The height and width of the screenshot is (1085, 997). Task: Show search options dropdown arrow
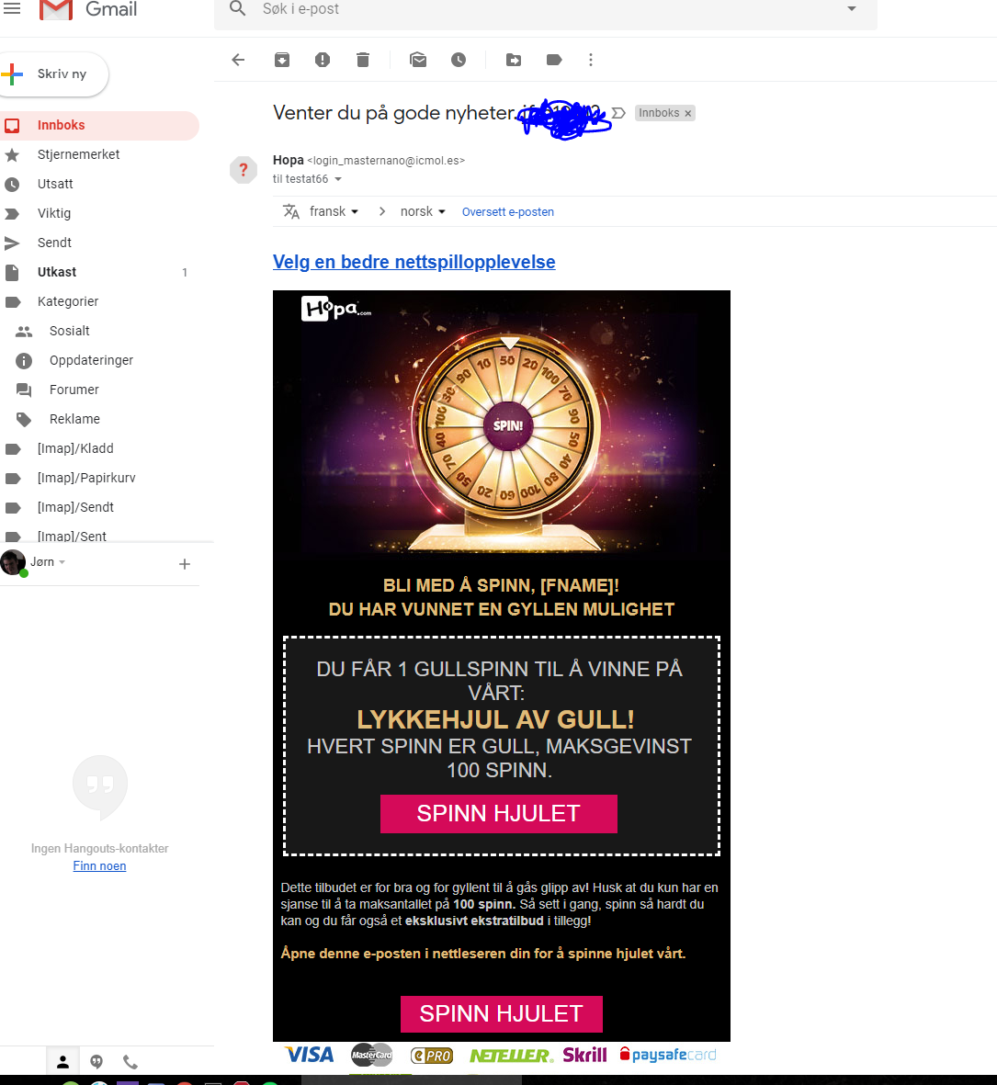(852, 9)
